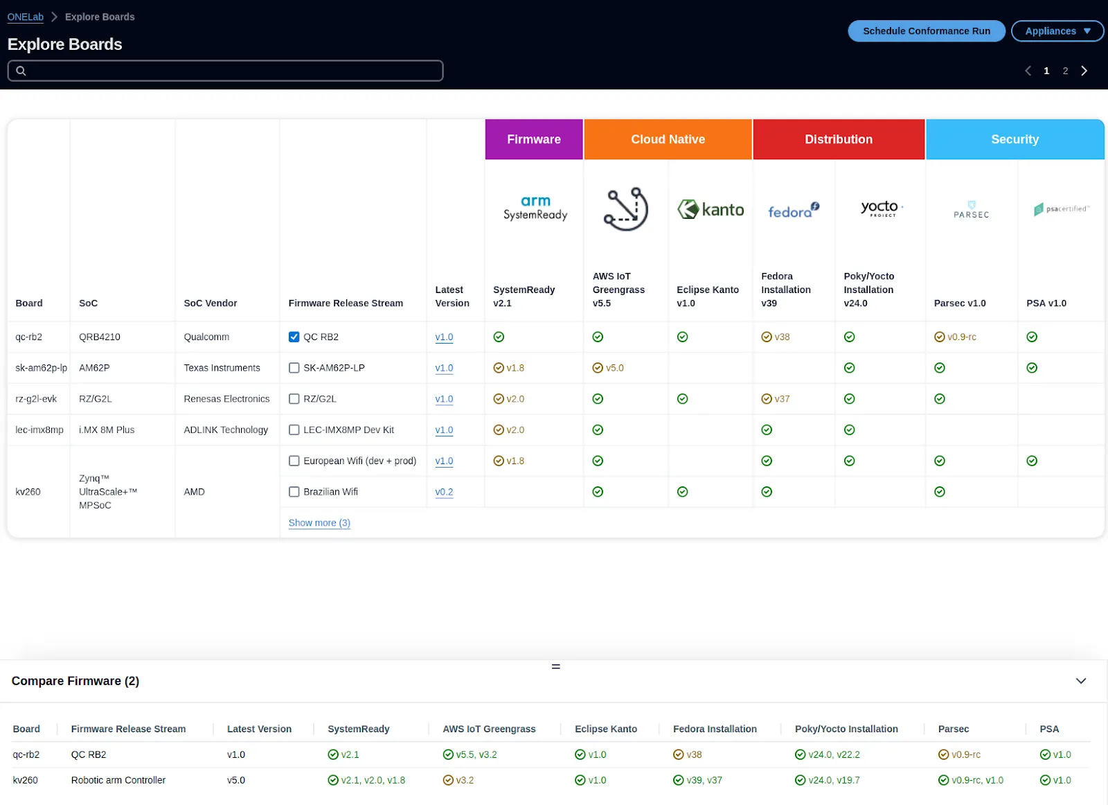Select the Security category header
The image size is (1108, 805).
(x=1015, y=139)
